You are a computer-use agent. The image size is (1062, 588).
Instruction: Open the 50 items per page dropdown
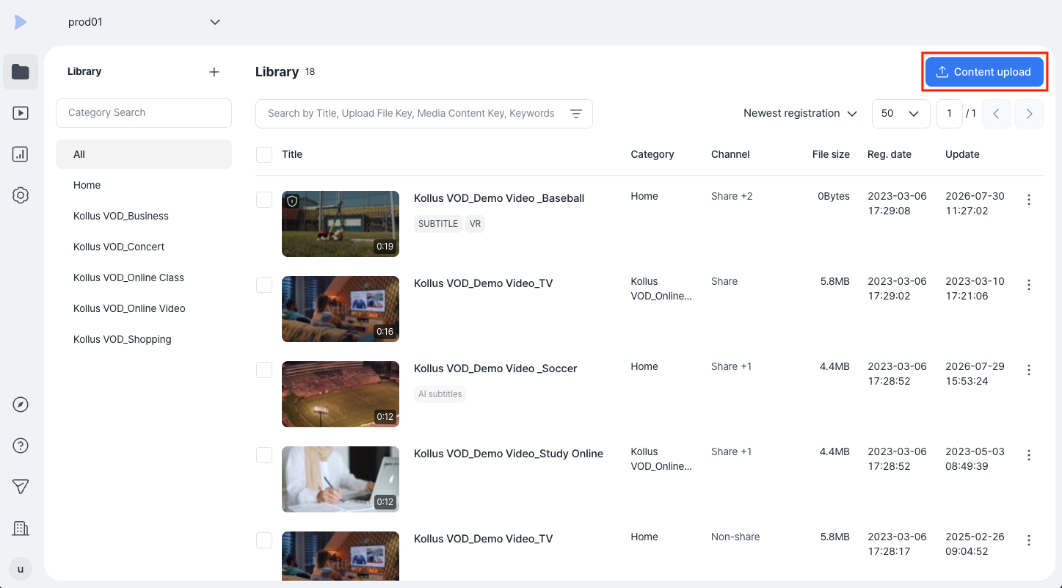[901, 114]
